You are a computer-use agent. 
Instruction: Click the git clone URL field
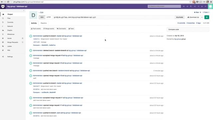(x=113, y=17)
